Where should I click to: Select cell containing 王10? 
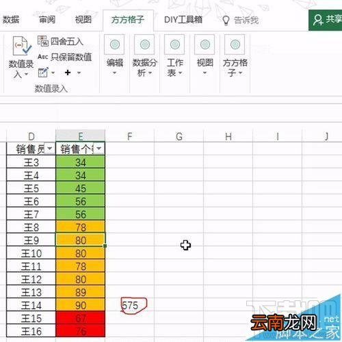[x=31, y=253]
